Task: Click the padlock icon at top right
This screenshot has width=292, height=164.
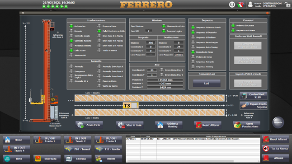Action: [x=287, y=5]
